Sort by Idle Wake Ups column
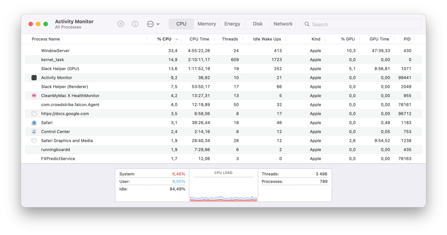 point(267,39)
